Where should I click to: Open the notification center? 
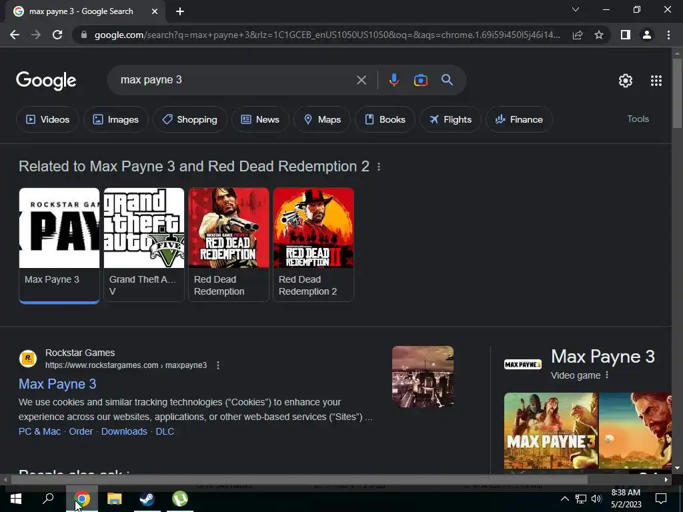[661, 499]
